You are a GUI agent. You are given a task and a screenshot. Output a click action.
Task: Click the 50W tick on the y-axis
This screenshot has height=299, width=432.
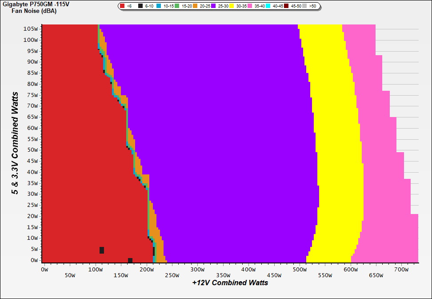(32, 150)
